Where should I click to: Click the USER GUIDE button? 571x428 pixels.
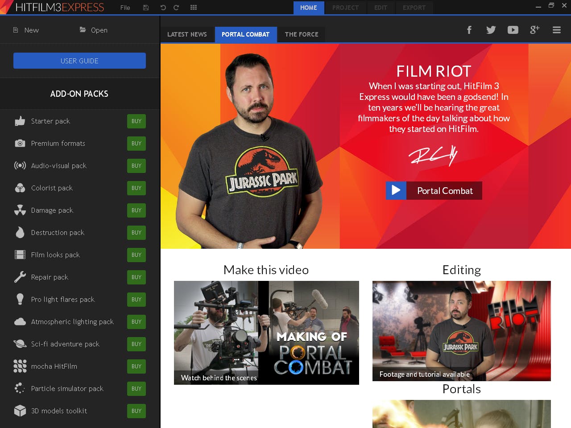79,61
